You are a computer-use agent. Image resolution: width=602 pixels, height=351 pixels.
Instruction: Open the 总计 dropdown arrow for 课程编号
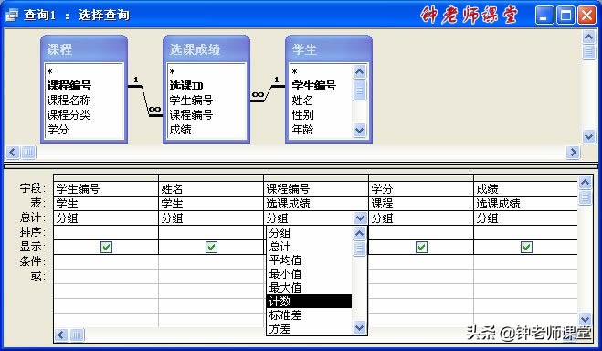pyautogui.click(x=360, y=218)
